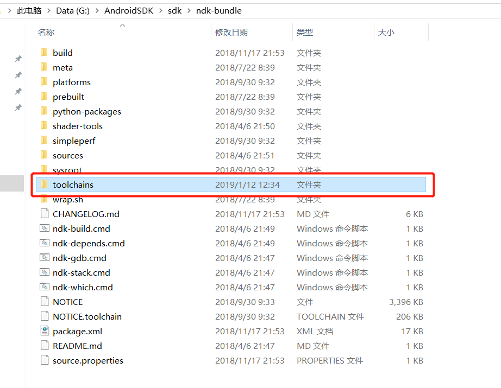Open the source.properties file
The image size is (501, 388).
coord(87,360)
